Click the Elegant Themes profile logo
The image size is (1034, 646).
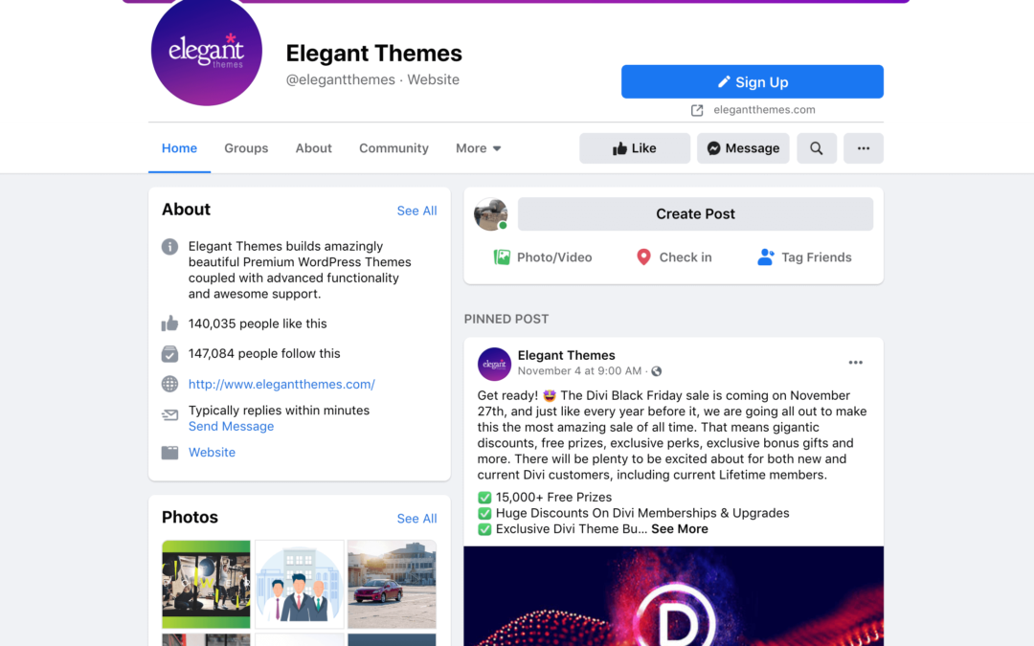click(x=207, y=50)
